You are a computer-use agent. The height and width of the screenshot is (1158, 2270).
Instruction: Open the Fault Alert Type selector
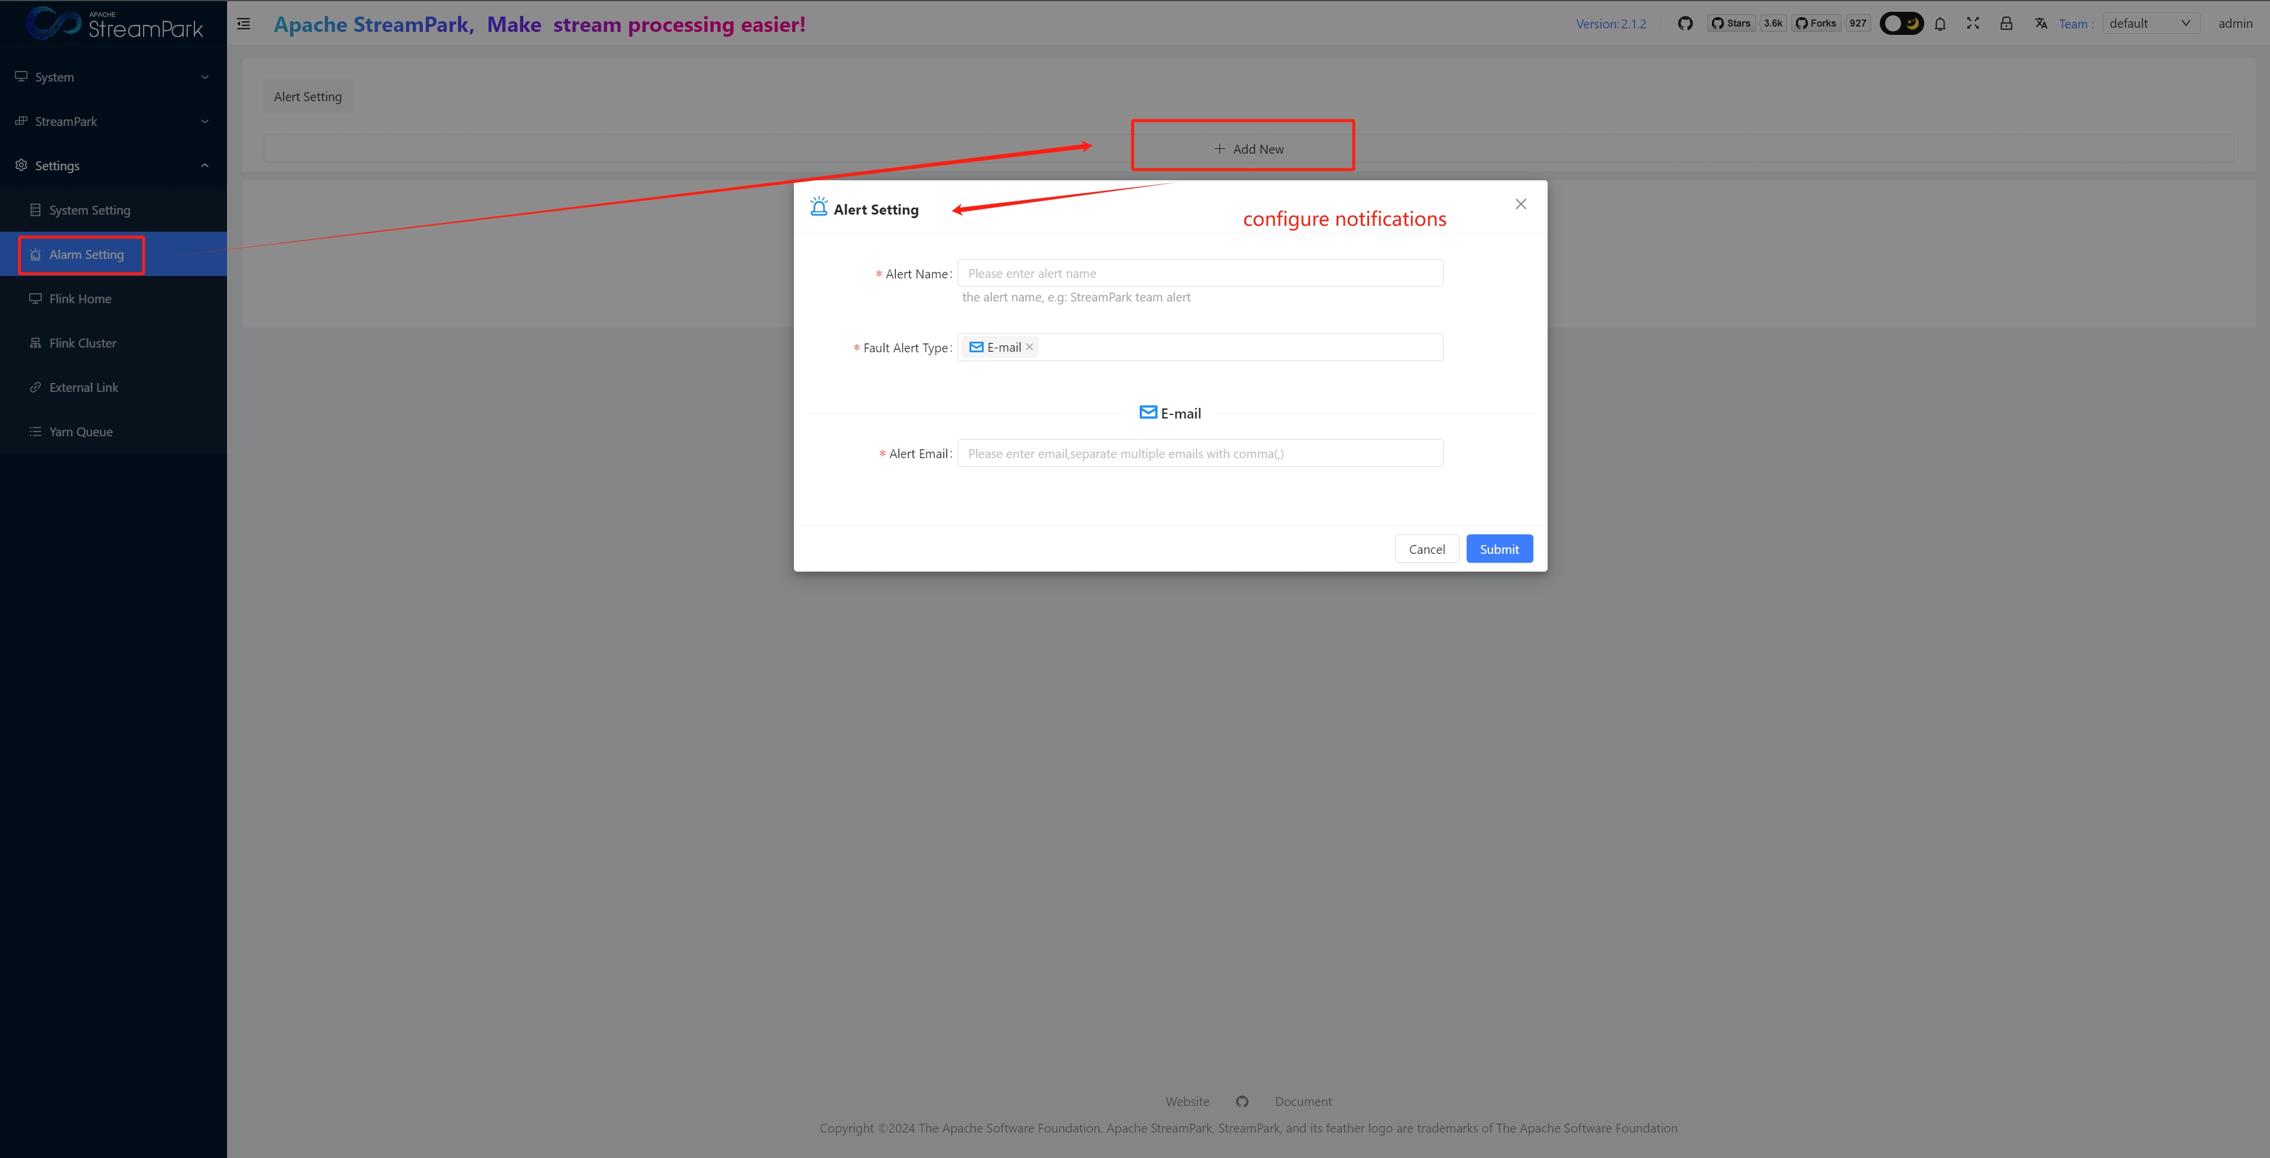[x=1234, y=347]
